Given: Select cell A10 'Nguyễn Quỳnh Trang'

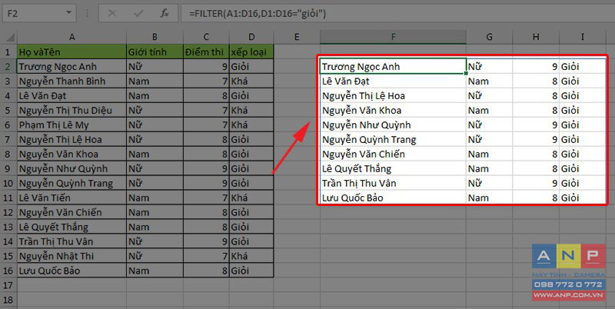Looking at the screenshot, I should (x=71, y=183).
